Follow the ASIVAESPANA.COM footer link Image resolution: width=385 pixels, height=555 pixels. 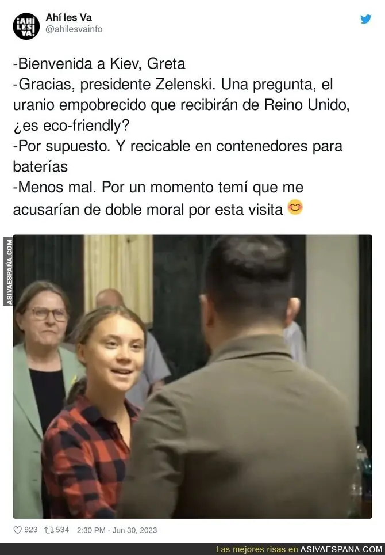(x=341, y=549)
